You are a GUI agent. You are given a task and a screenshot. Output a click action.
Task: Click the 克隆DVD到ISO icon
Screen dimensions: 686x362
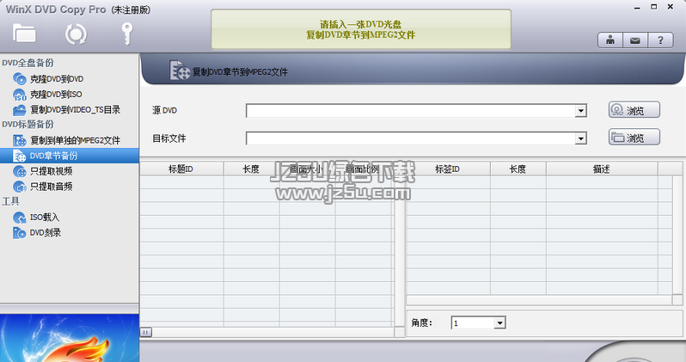point(19,95)
